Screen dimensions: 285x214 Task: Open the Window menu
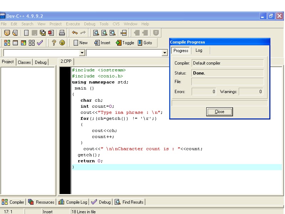point(130,24)
